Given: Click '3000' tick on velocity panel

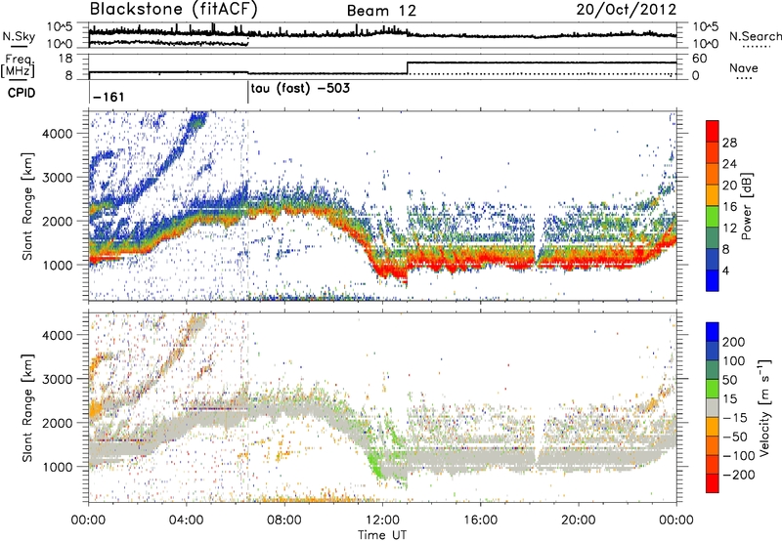Looking at the screenshot, I should pyautogui.click(x=57, y=379).
